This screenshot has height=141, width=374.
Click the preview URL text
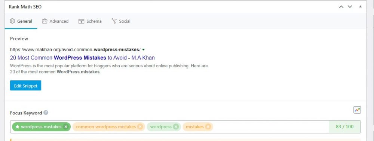coord(76,50)
